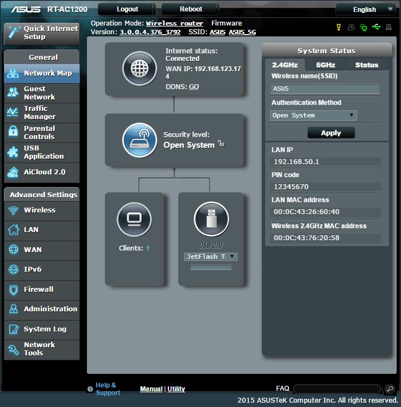This screenshot has width=401, height=407.
Task: Click the USB 2.0 flash drive icon
Action: pyautogui.click(x=211, y=220)
